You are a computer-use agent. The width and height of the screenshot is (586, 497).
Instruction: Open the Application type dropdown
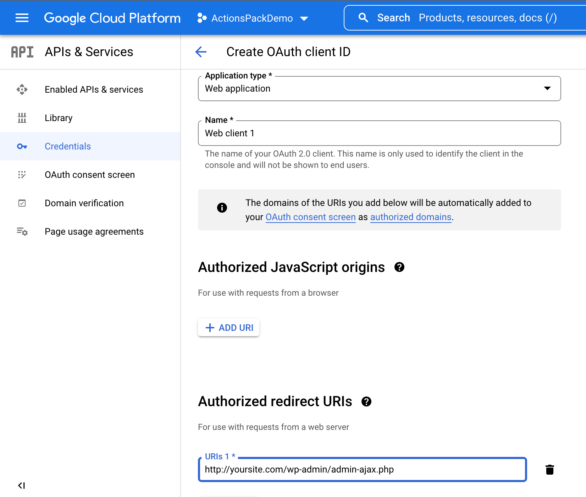(379, 88)
